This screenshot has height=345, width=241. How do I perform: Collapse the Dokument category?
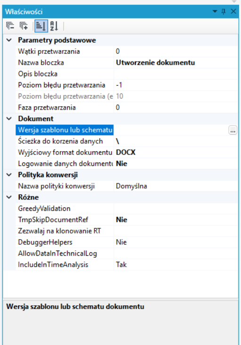pyautogui.click(x=9, y=119)
